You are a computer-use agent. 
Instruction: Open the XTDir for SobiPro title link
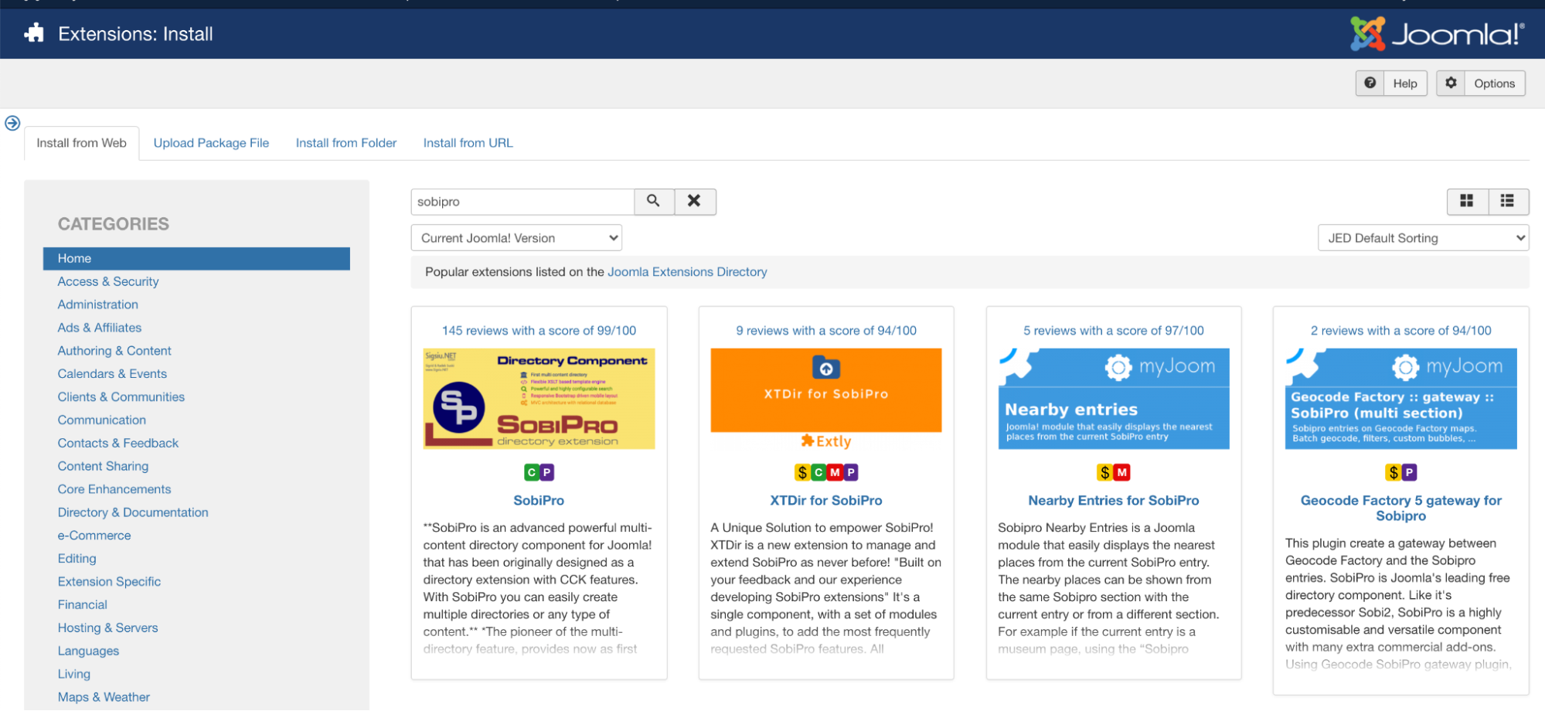(x=826, y=501)
